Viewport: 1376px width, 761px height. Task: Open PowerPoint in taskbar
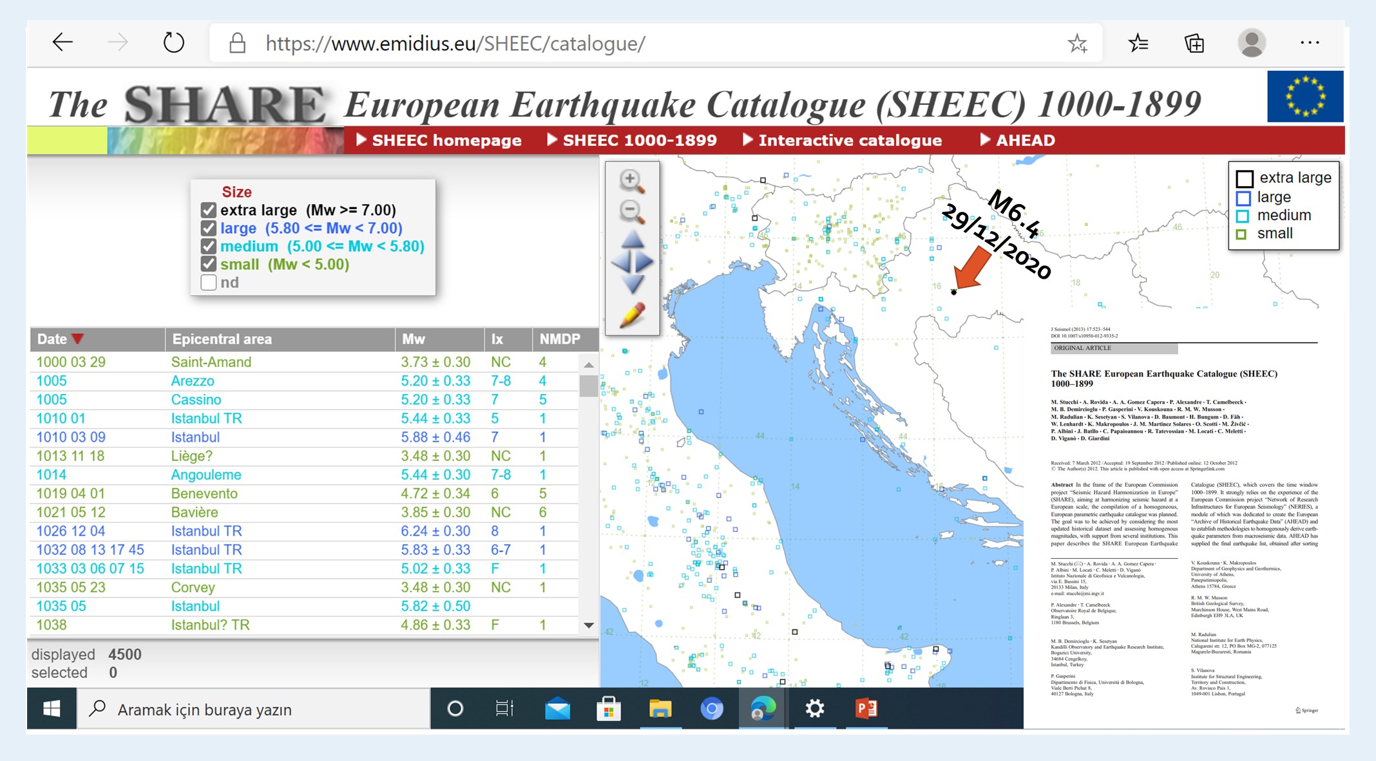click(x=866, y=709)
